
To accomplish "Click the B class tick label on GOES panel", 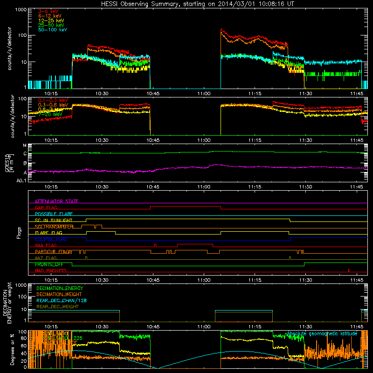I will (x=25, y=163).
